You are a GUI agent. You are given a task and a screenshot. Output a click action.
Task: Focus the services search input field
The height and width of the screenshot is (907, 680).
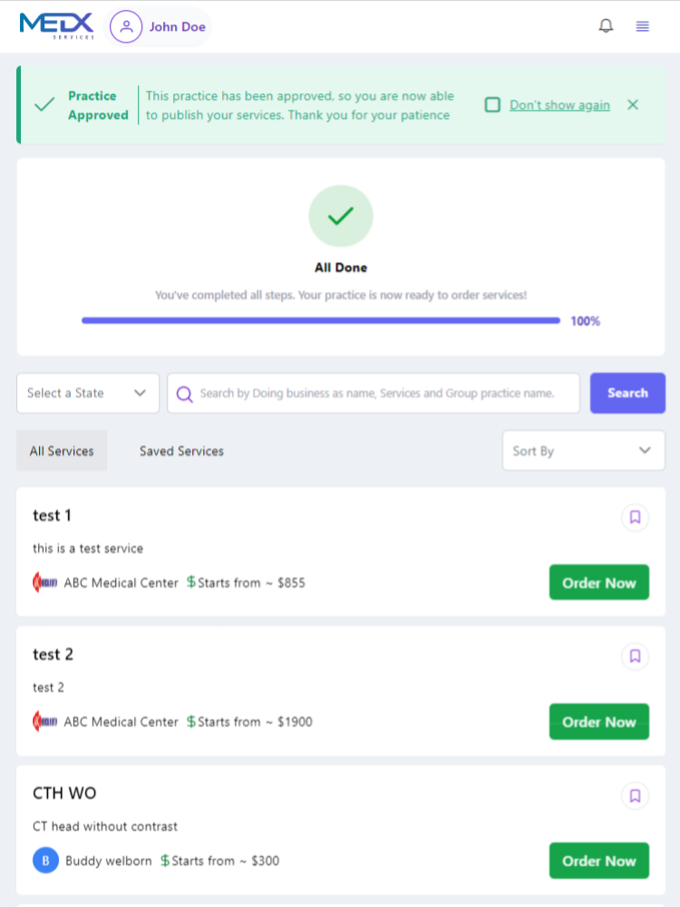388,394
